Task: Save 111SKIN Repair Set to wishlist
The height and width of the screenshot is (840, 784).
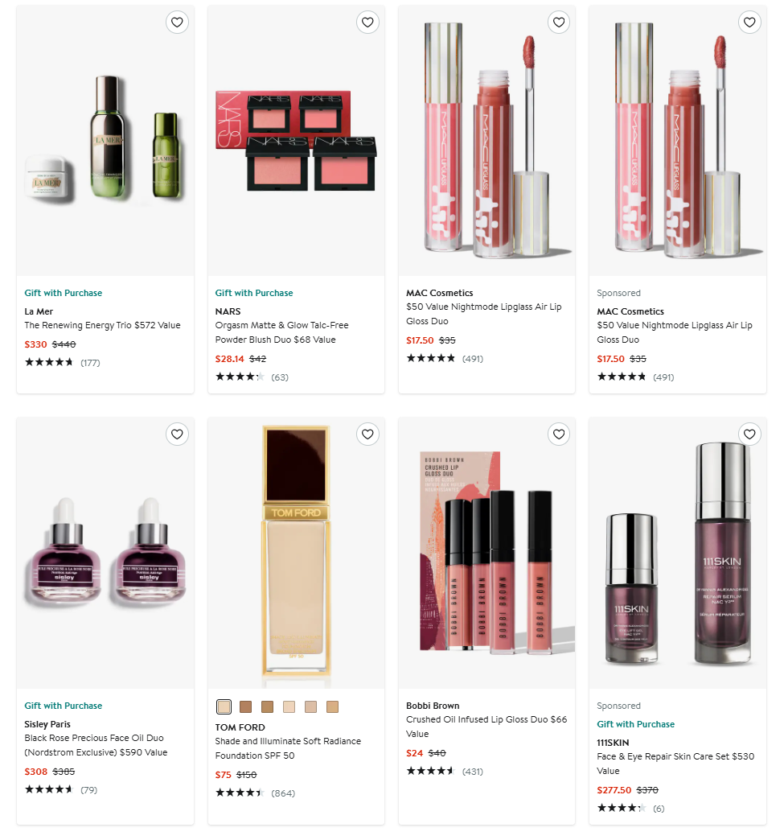Action: click(x=749, y=434)
